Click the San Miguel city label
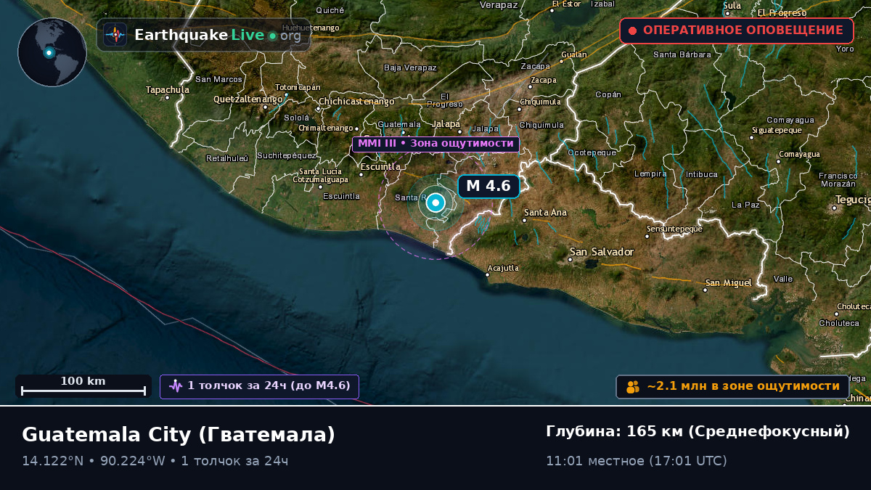This screenshot has height=490, width=871. coord(729,282)
